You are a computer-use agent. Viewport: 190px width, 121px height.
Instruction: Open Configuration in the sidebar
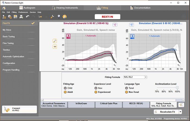pyautogui.click(x=19, y=63)
